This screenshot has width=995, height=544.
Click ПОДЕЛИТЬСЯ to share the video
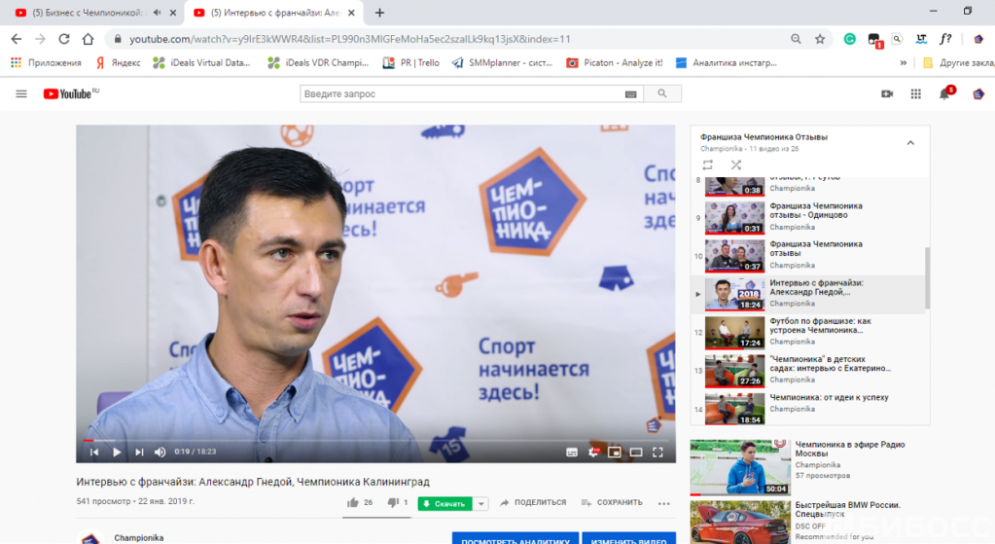pyautogui.click(x=533, y=503)
